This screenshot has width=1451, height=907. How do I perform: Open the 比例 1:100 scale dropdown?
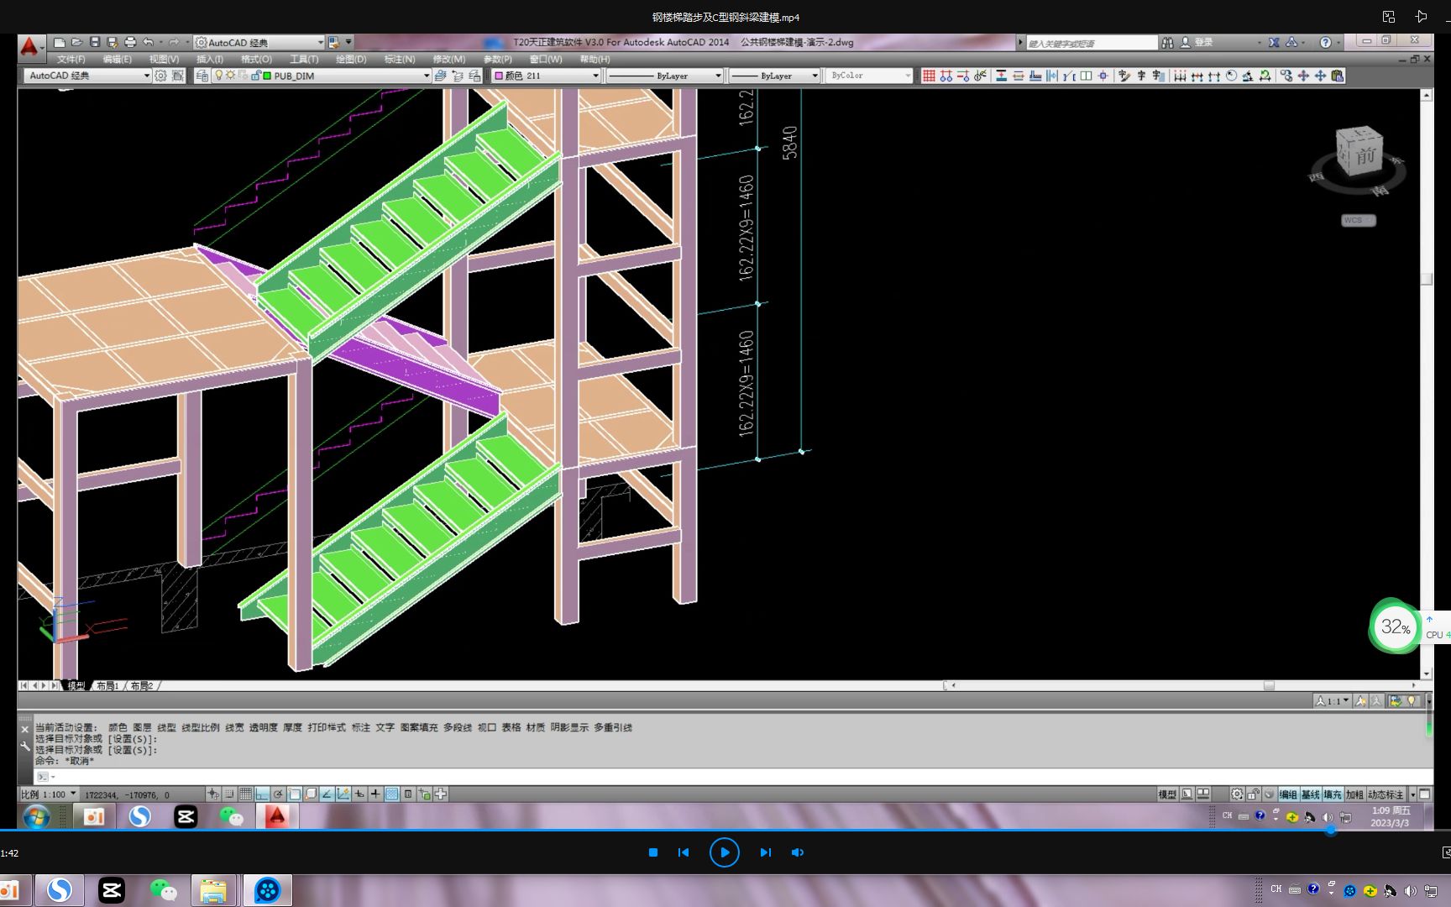(49, 794)
